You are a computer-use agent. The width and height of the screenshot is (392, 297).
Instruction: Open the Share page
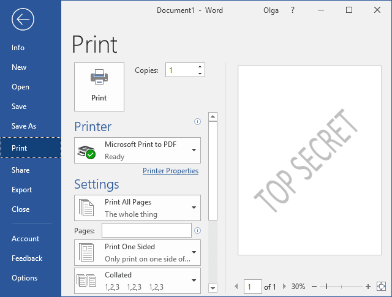pyautogui.click(x=31, y=170)
